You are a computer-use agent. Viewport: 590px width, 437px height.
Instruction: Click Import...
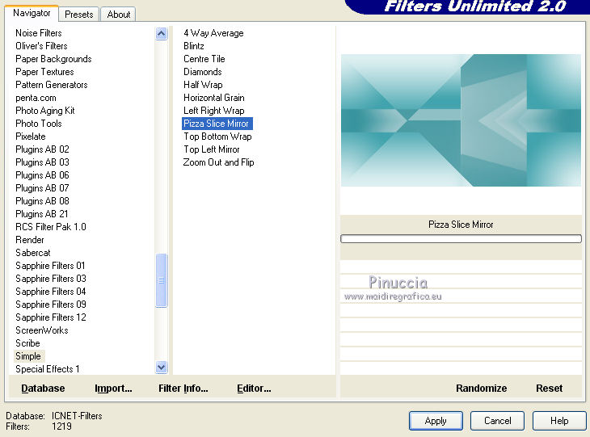click(113, 388)
